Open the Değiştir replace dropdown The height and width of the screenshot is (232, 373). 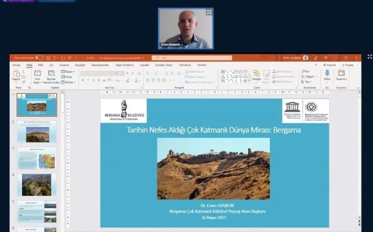tap(308, 77)
